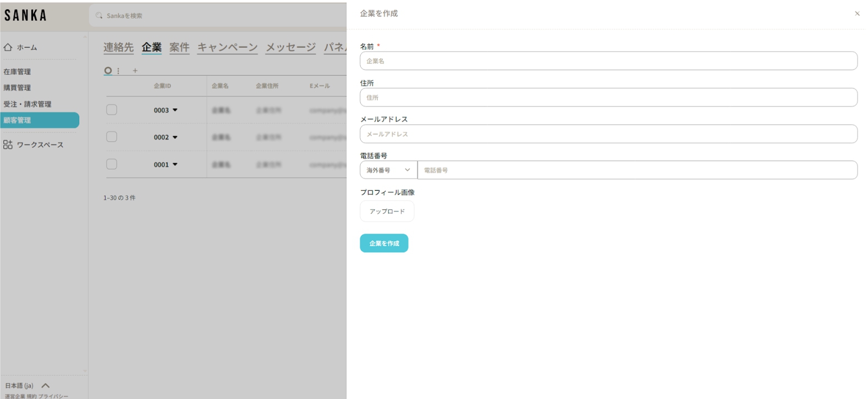Click the search magnifier icon
868x399 pixels.
coord(99,15)
